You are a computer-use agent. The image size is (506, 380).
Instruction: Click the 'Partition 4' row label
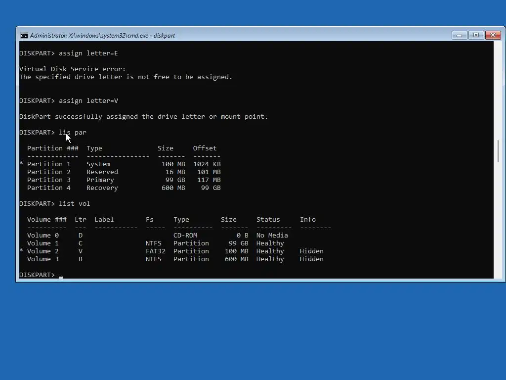click(x=49, y=188)
